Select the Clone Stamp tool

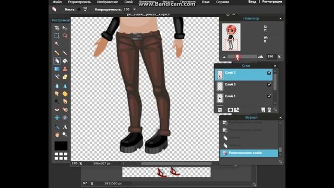click(65, 69)
